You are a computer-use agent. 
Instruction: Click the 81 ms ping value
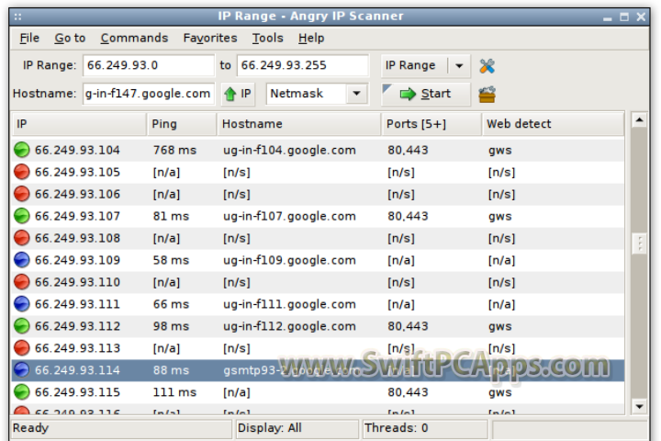click(171, 217)
